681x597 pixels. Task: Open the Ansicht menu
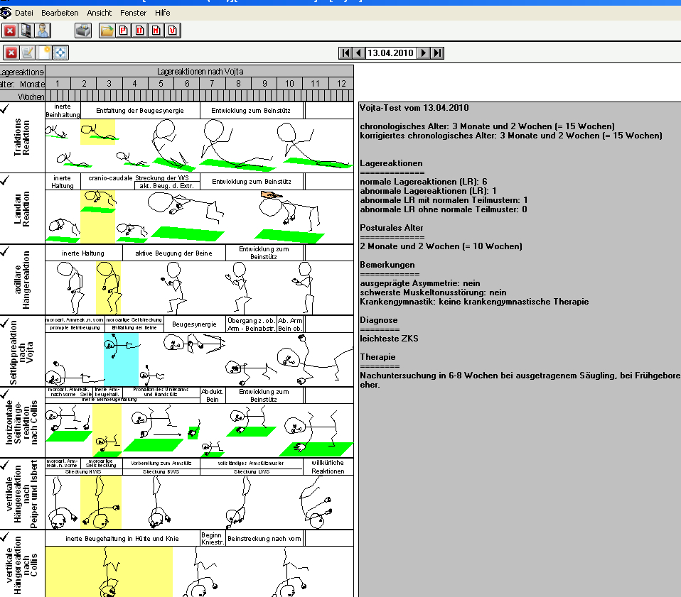99,13
